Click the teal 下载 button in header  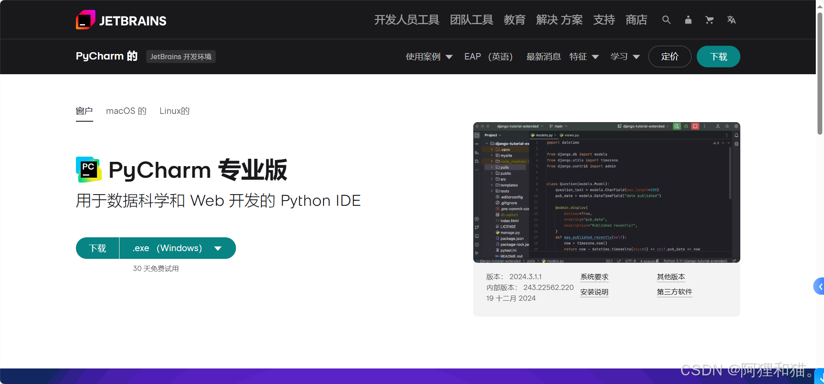(x=718, y=57)
